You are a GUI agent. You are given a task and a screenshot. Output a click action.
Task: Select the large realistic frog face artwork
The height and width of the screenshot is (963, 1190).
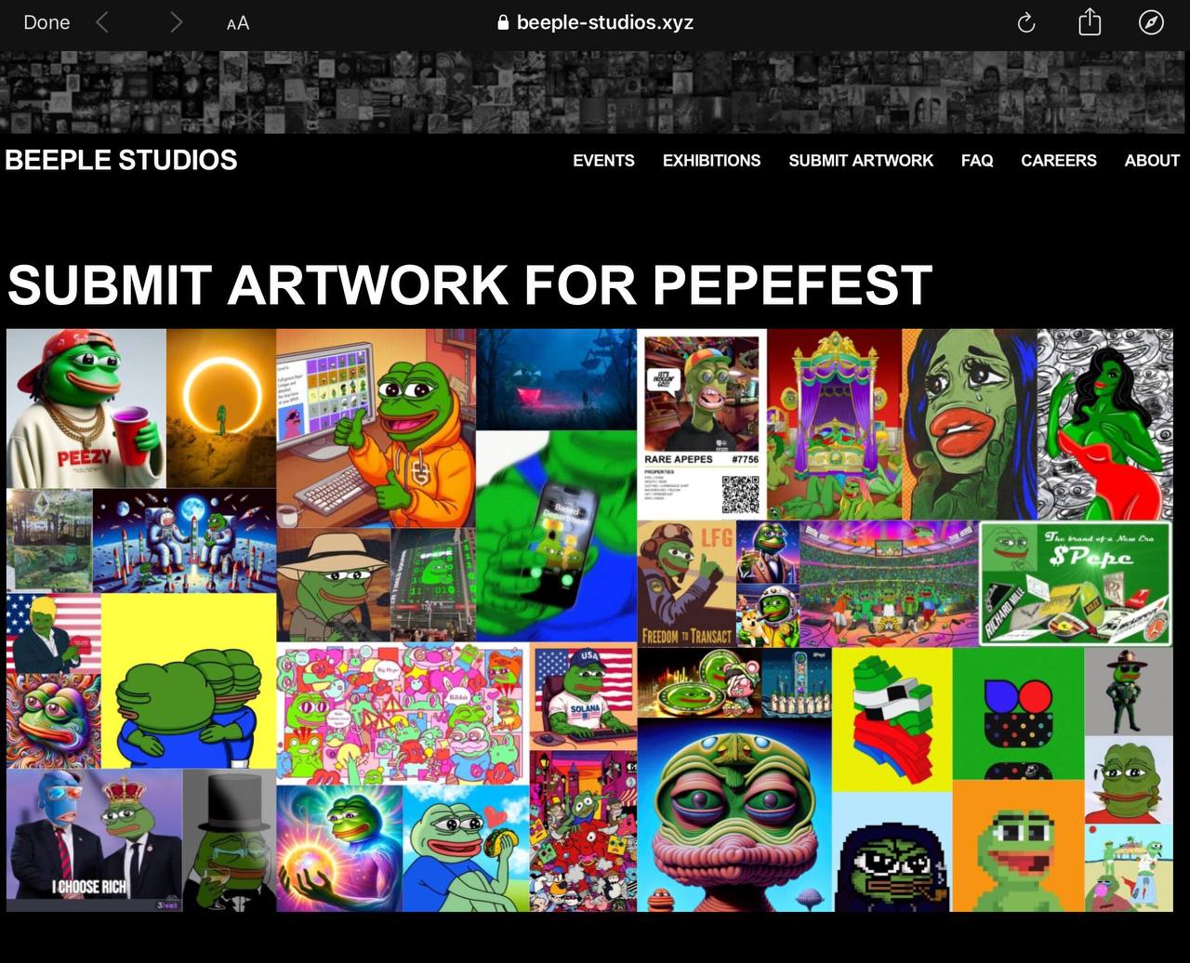pyautogui.click(x=734, y=815)
